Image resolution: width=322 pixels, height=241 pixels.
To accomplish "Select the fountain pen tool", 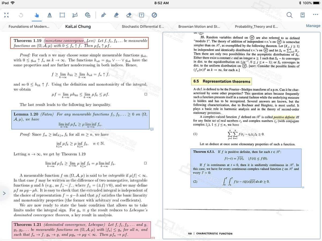I will pos(103,15).
